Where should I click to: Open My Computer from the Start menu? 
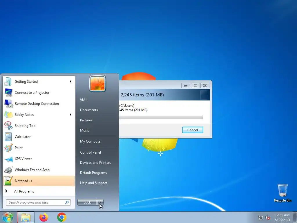pyautogui.click(x=91, y=141)
